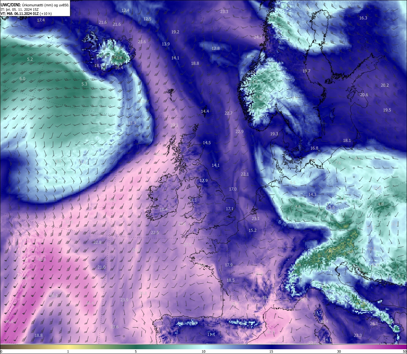Click the UWC/DINI title text
Screen dimensions: 407x354
11,5
